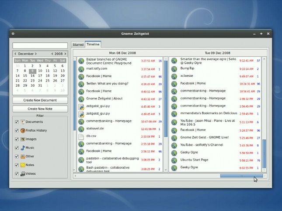Select December 25 in calendar
Image resolution: width=282 pixels, height=211 pixels.
[48, 81]
